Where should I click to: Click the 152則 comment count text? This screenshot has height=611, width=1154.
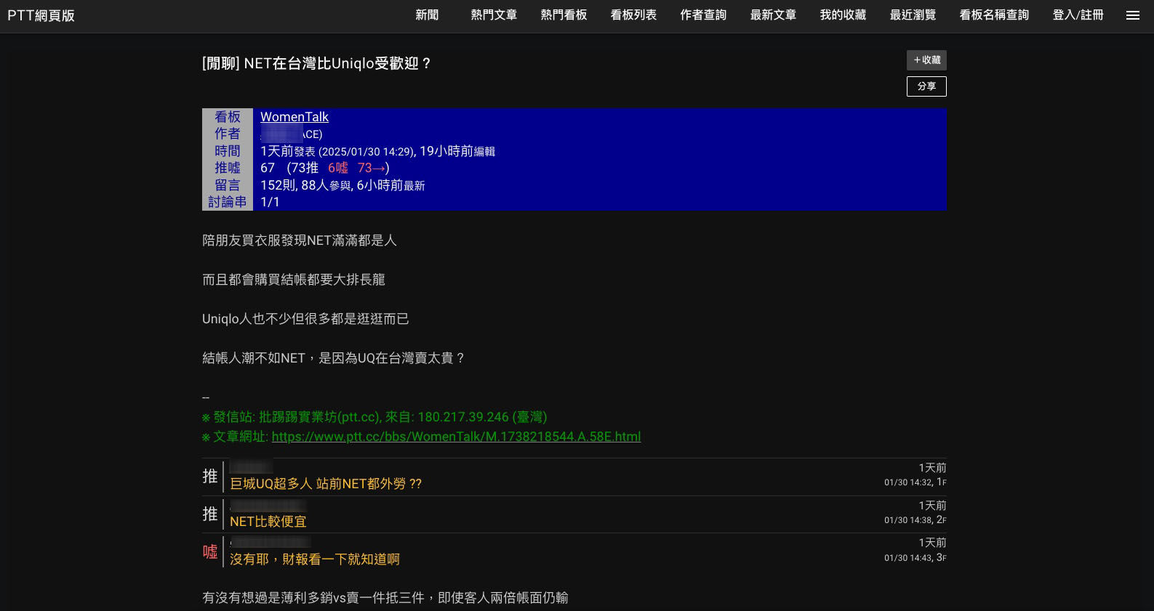coord(277,185)
